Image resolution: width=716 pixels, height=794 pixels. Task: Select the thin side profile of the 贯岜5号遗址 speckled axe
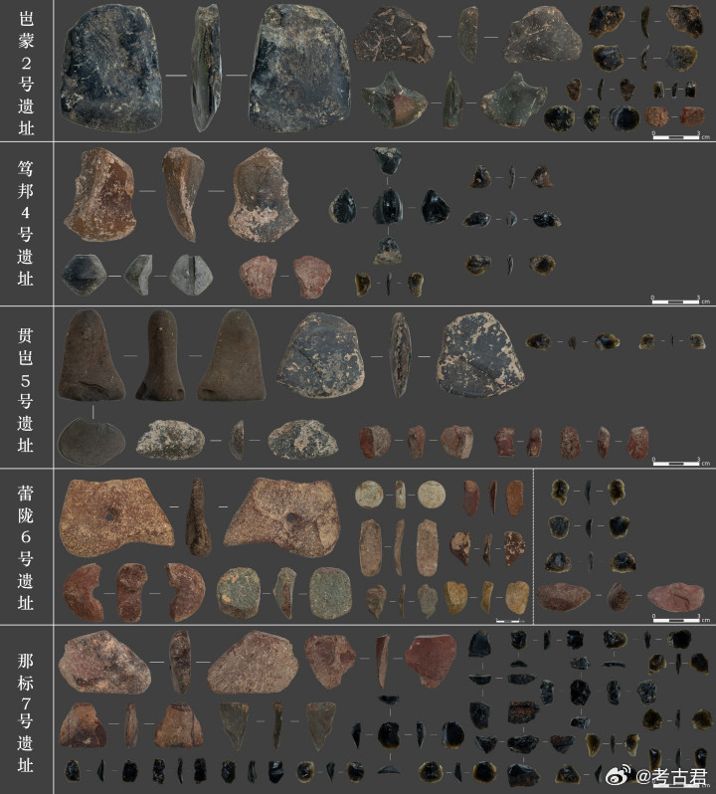400,355
